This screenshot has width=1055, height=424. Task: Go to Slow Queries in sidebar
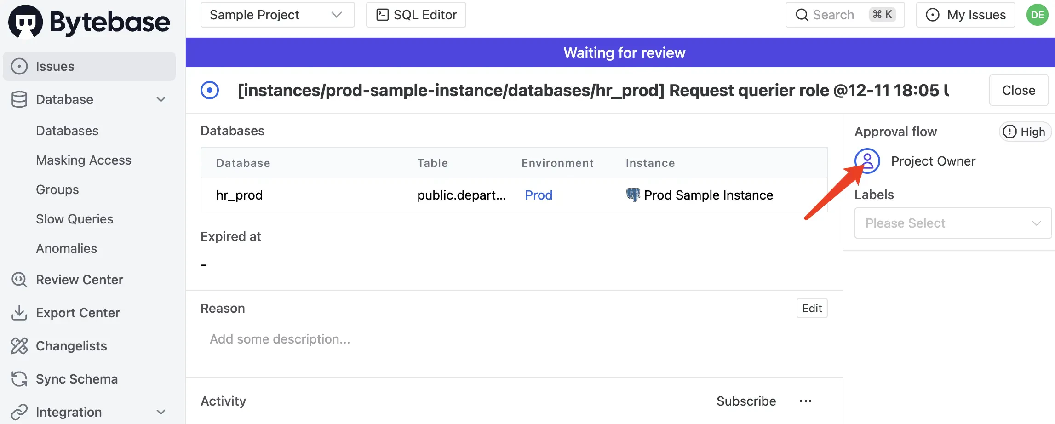click(x=75, y=219)
